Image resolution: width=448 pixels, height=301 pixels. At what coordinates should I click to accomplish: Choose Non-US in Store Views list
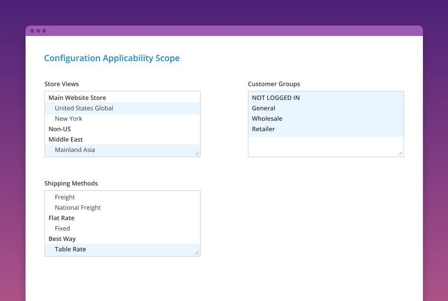pyautogui.click(x=60, y=129)
